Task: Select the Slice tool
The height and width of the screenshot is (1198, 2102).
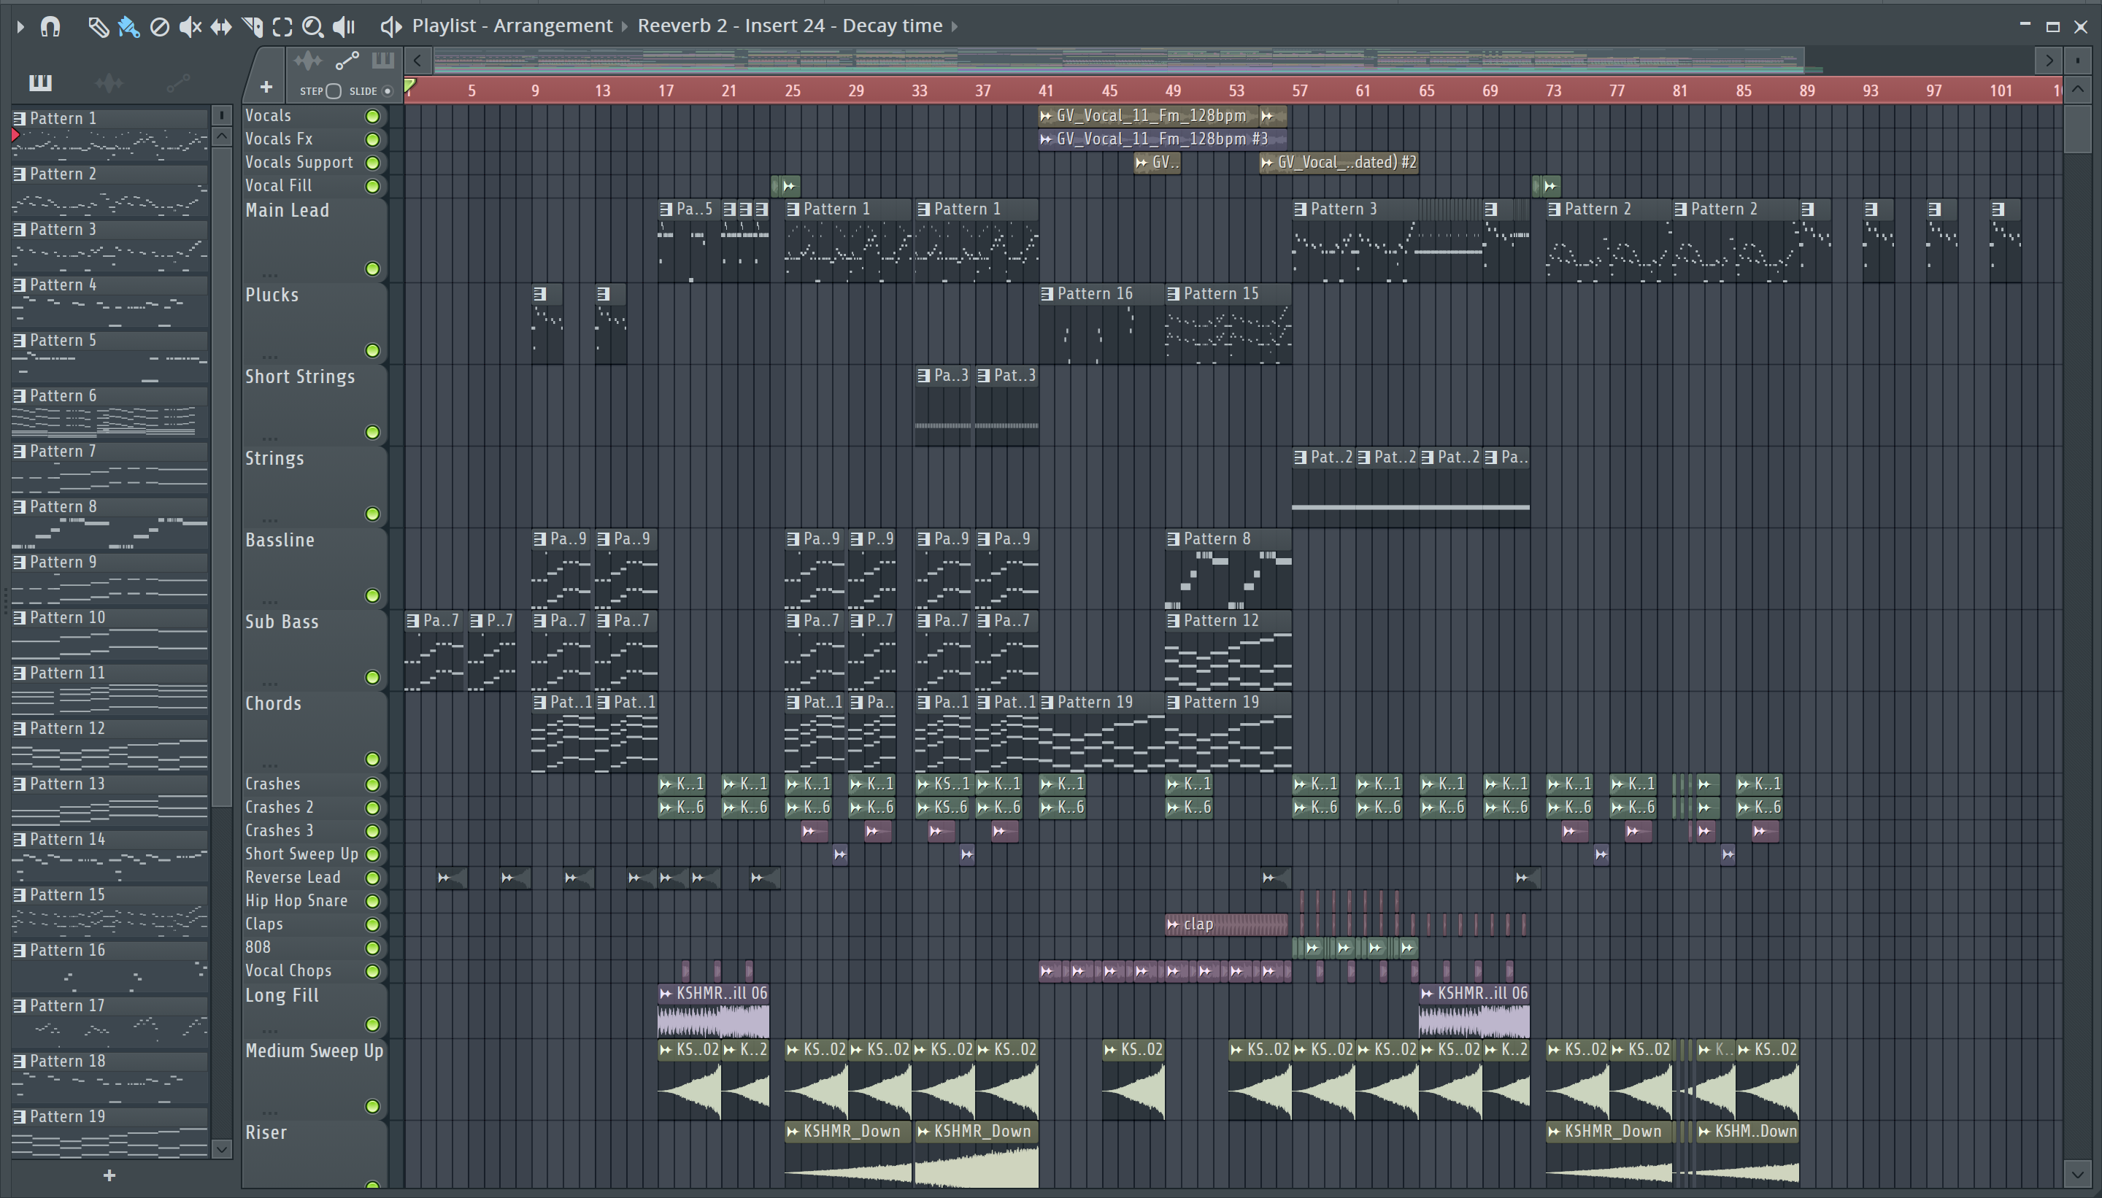Action: [x=252, y=27]
